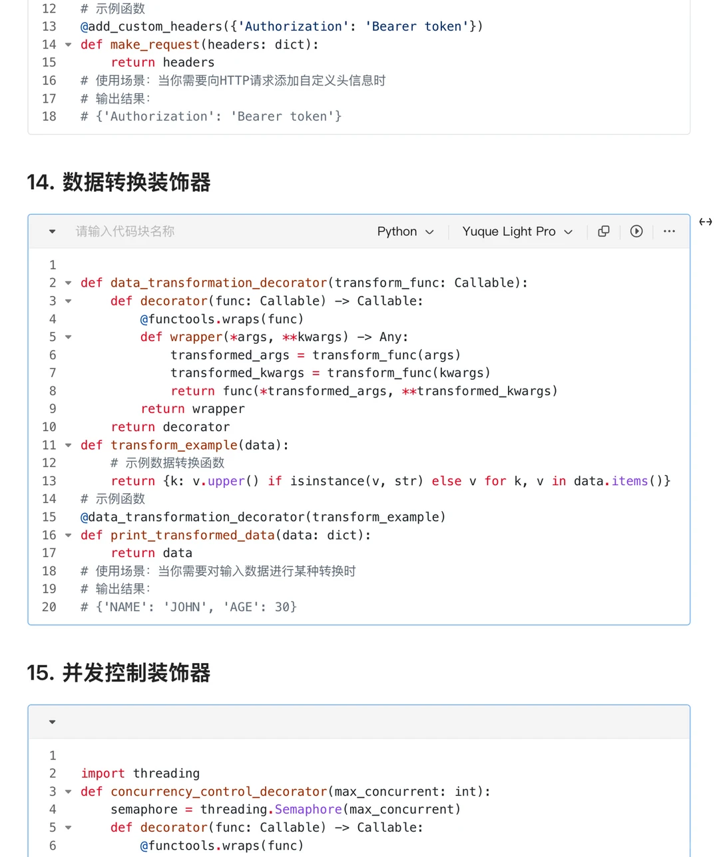719x857 pixels.
Task: Collapse the concurrency control code block
Action: coord(52,722)
